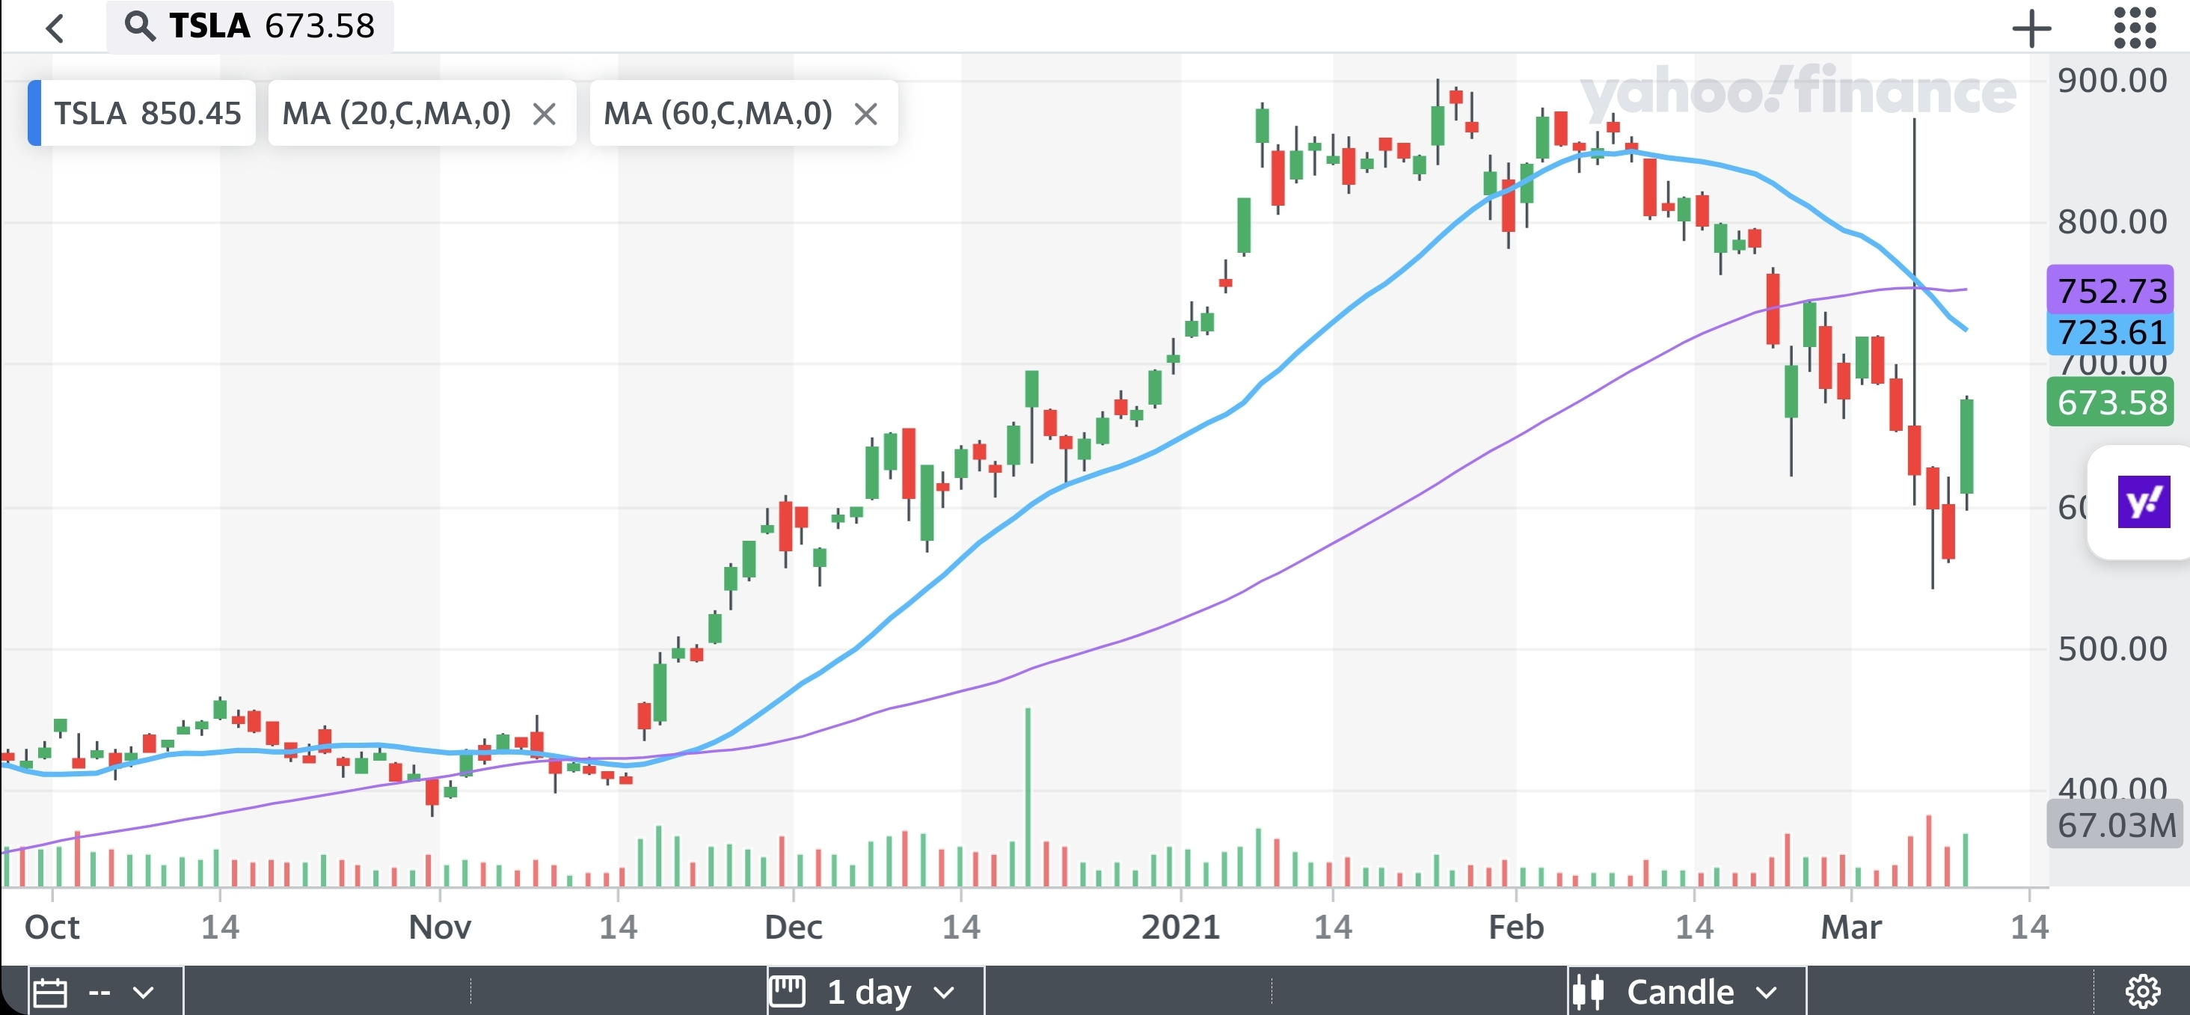Viewport: 2190px width, 1015px height.
Task: Click the candlestick chart type icon
Action: click(1588, 991)
